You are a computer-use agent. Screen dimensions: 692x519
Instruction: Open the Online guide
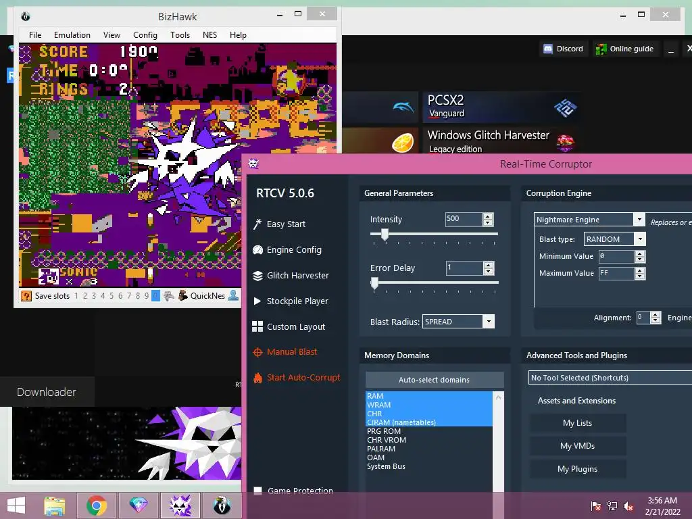point(625,49)
